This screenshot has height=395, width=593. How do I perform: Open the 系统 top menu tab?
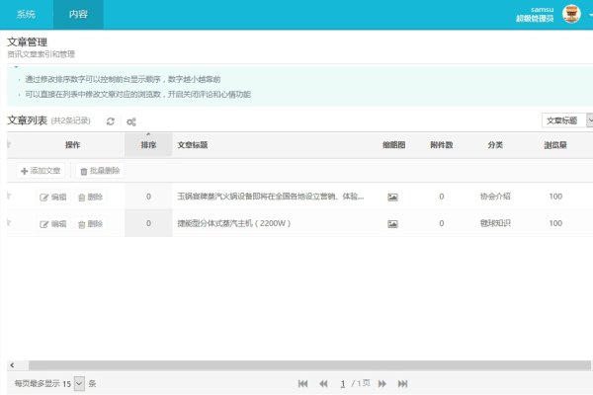[x=26, y=15]
